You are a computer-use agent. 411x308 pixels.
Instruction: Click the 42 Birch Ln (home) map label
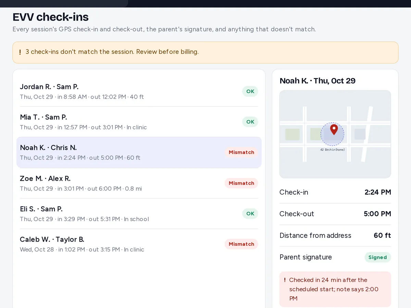332,150
